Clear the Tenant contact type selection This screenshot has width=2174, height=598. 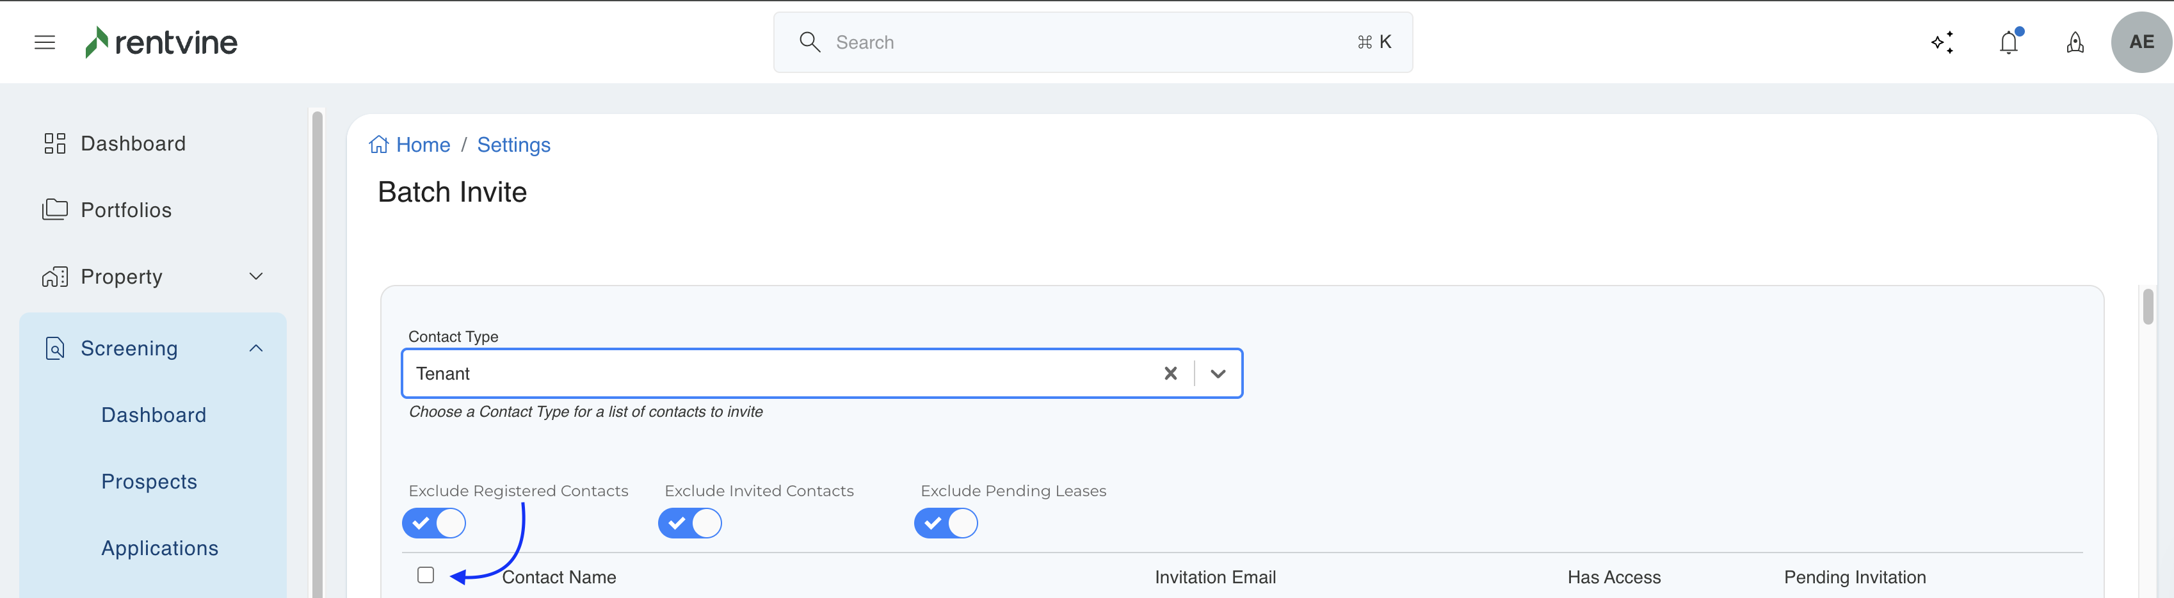[x=1170, y=373]
